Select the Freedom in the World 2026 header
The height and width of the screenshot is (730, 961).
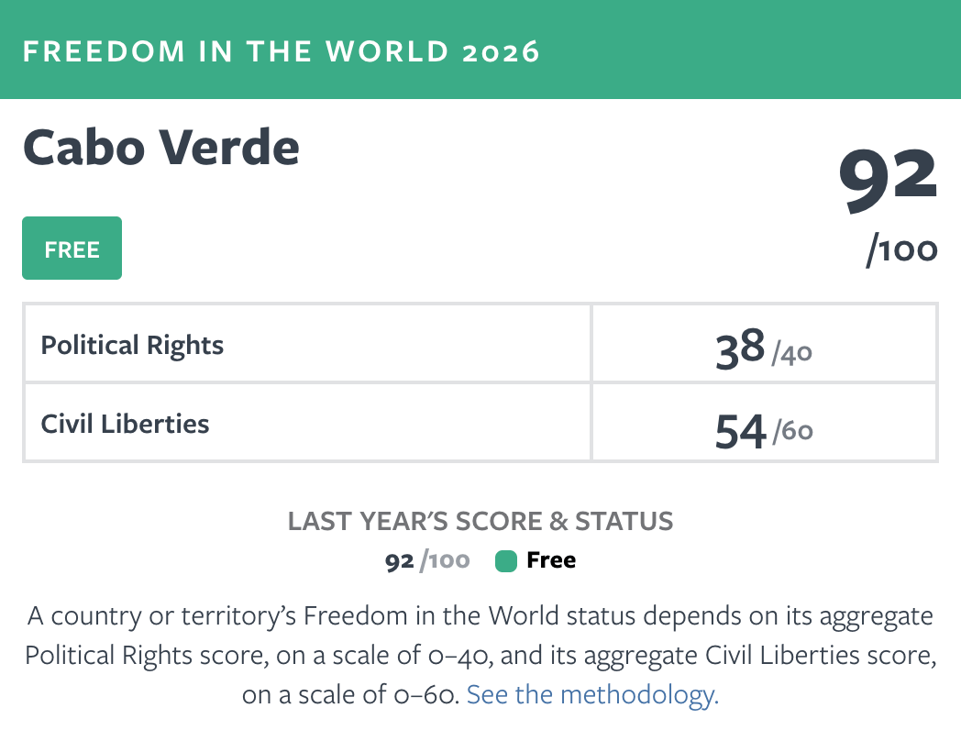(x=281, y=51)
